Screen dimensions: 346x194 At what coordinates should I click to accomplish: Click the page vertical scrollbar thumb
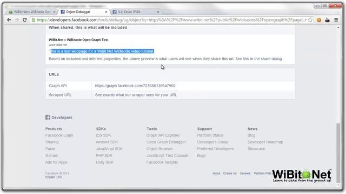338,153
